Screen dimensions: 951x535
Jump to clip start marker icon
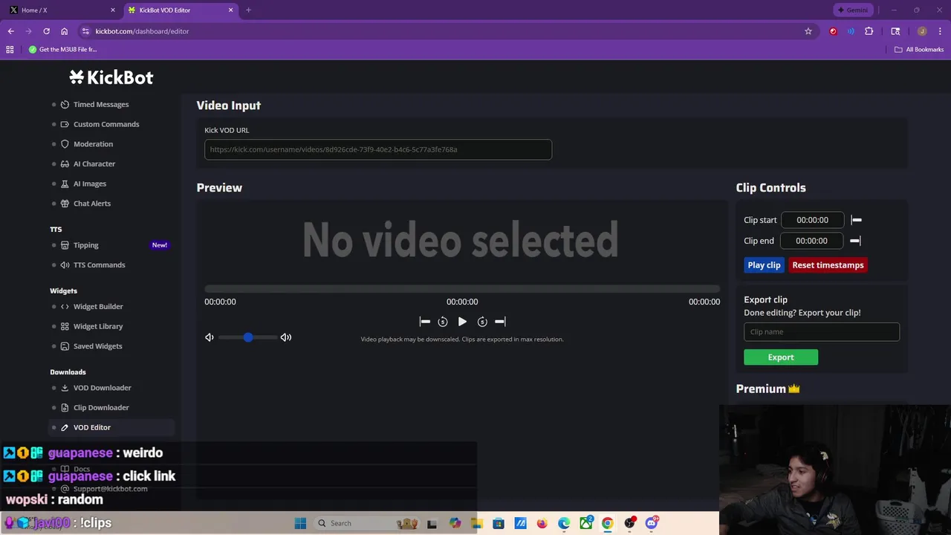pyautogui.click(x=425, y=322)
